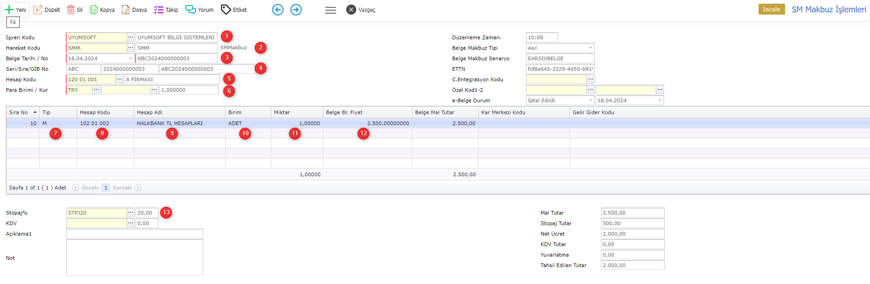
Task: Click the F4 shortcut button
Action: click(x=13, y=22)
